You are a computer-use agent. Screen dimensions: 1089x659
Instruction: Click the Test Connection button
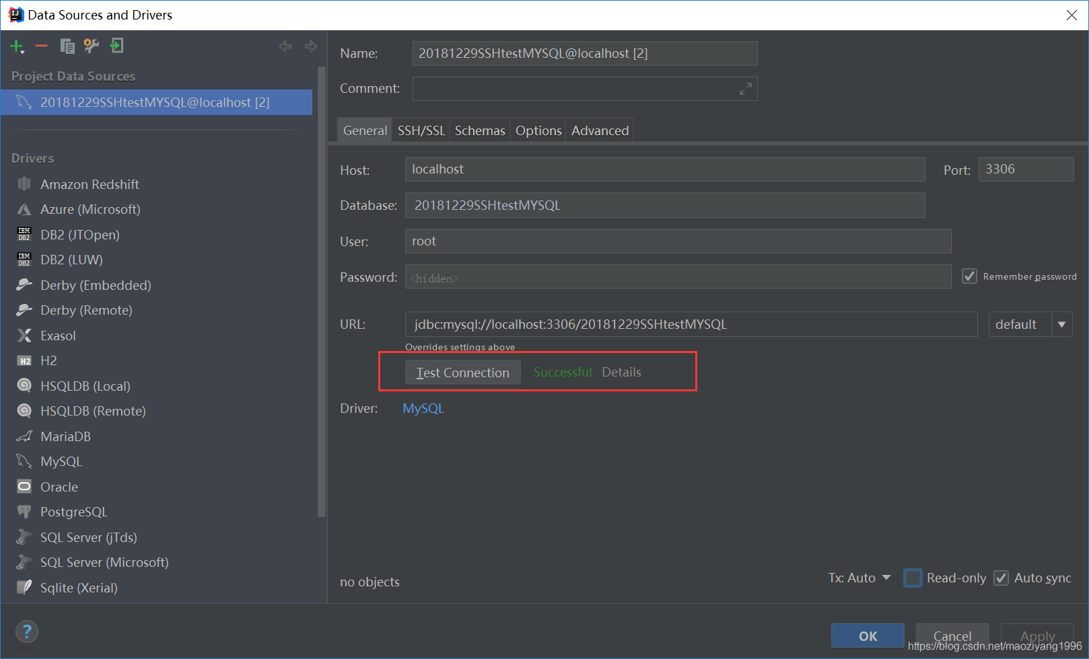[x=462, y=372]
